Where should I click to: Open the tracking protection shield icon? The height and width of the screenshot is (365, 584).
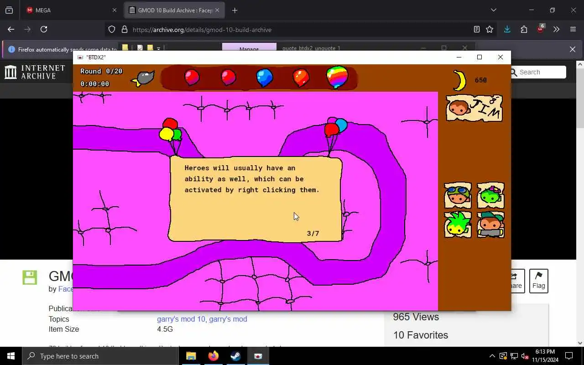112,30
